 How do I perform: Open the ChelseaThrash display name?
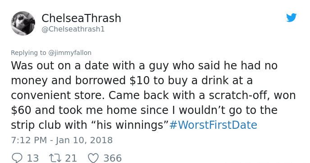coord(81,18)
